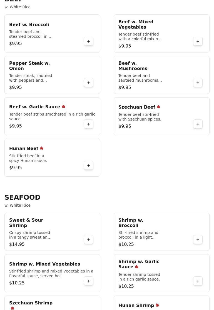The height and width of the screenshot is (310, 214).
Task: Add Shrimp w. Mixed Vegetables to order
Action: pos(89,281)
